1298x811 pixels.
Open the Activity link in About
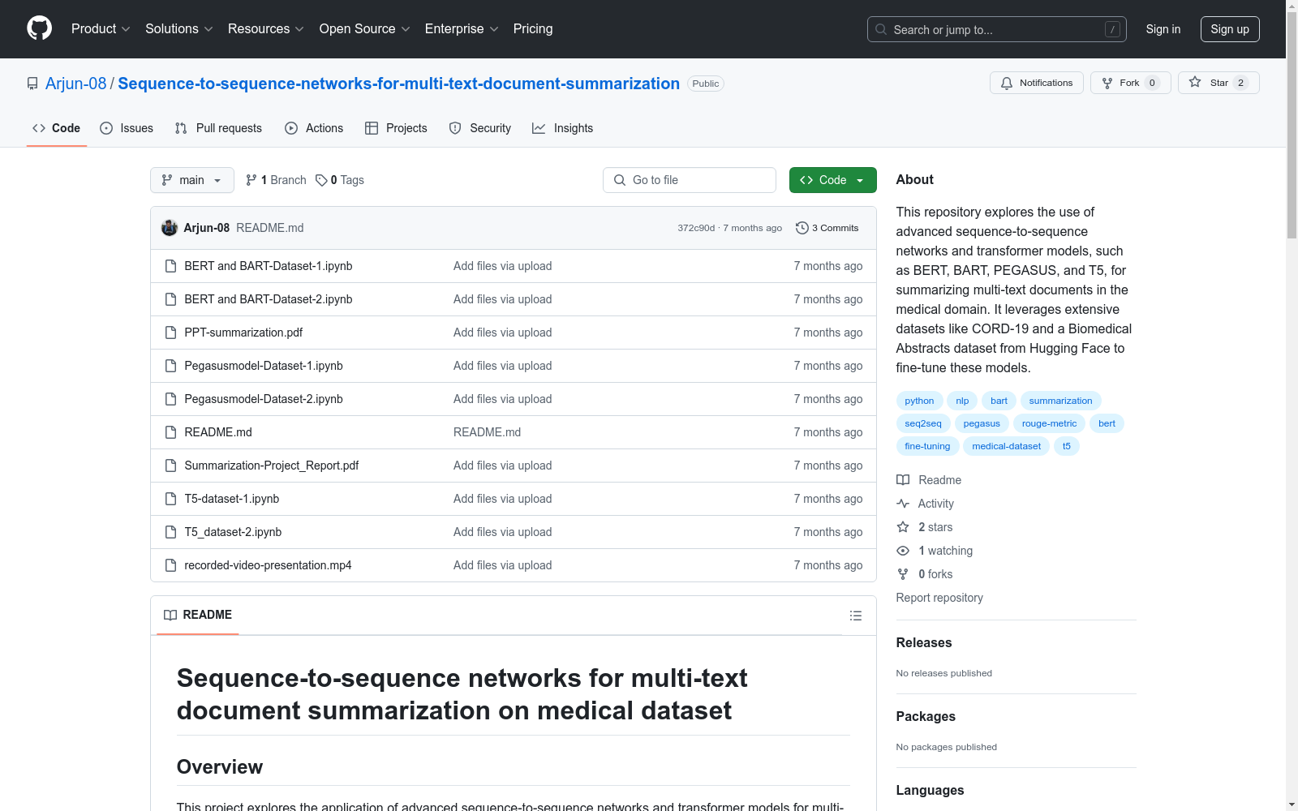(925, 504)
